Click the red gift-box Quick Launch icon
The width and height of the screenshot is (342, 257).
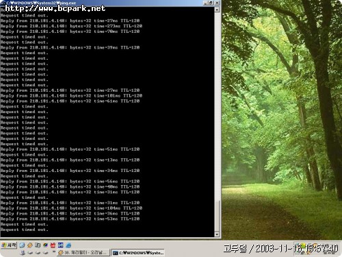pos(53,245)
